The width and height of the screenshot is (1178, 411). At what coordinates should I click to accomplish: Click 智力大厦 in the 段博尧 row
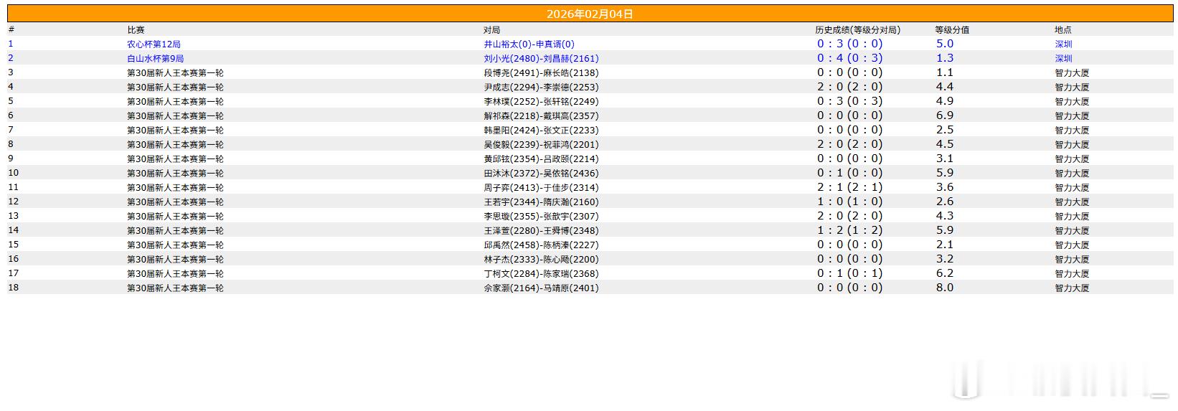1072,72
